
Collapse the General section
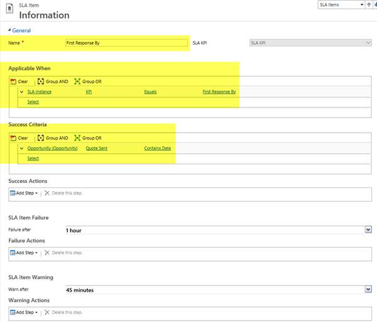click(9, 30)
